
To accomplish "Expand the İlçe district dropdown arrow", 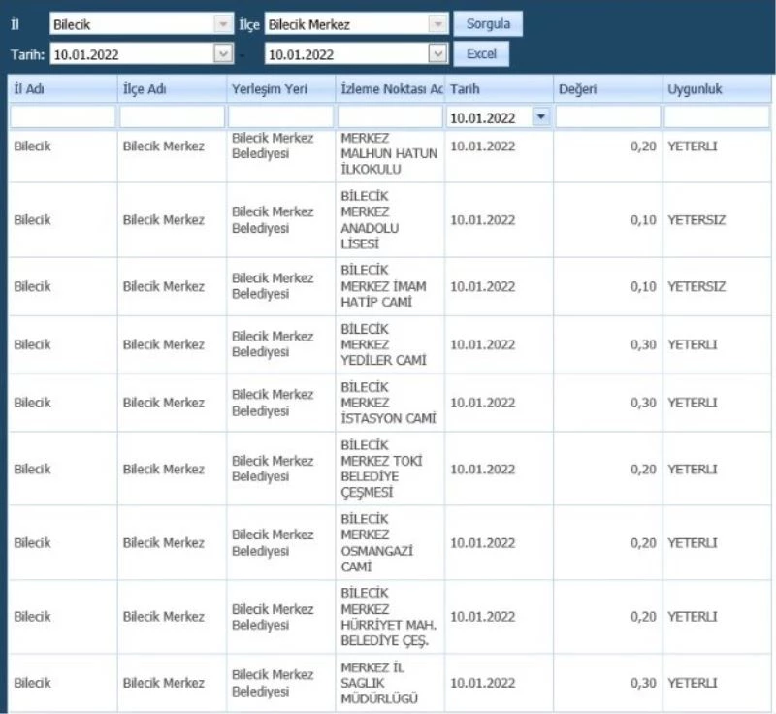I will [x=438, y=24].
